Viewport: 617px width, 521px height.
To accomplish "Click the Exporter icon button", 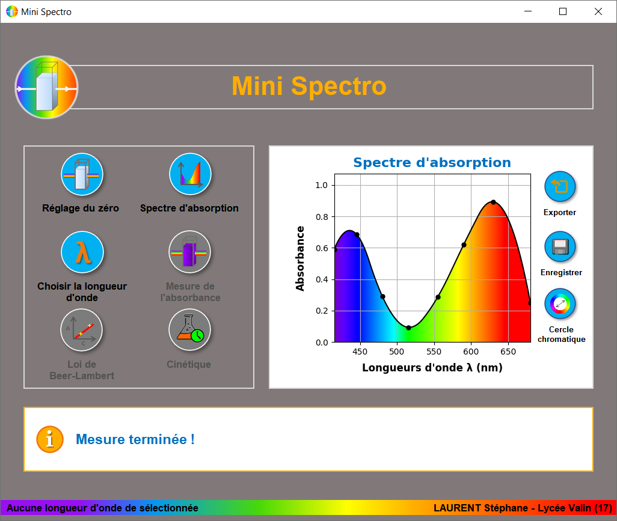I will 560,187.
